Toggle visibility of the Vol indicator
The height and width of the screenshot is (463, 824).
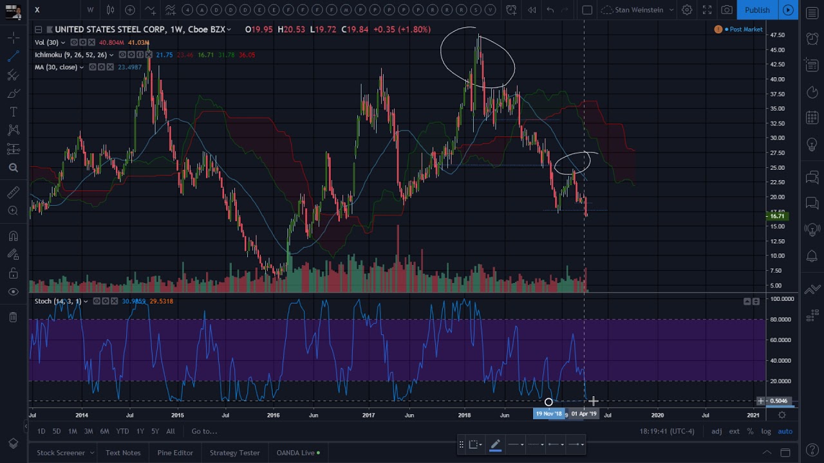pyautogui.click(x=74, y=42)
